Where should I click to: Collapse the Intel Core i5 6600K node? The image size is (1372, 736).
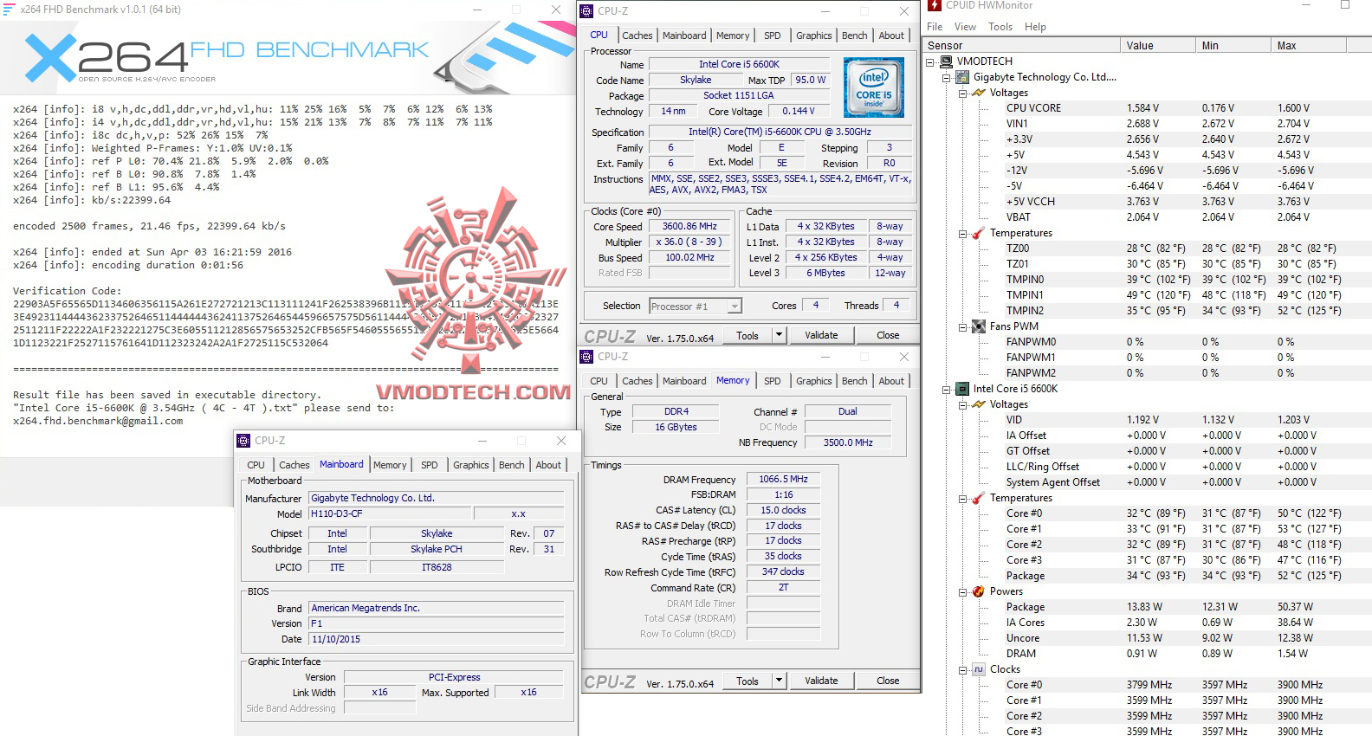click(x=947, y=389)
